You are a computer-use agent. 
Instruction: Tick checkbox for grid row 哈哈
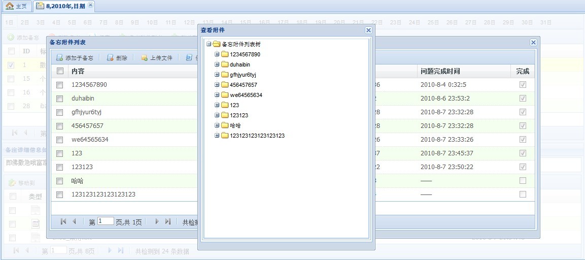point(60,181)
